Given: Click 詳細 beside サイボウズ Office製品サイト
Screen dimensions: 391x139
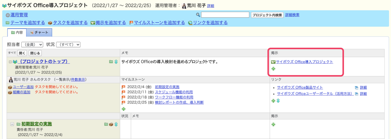Looking at the screenshot, I should 363,88.
